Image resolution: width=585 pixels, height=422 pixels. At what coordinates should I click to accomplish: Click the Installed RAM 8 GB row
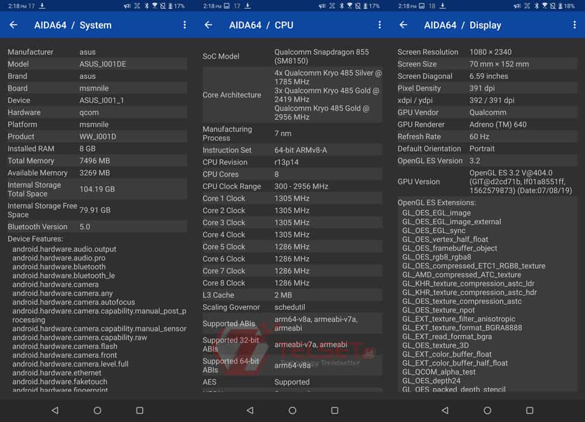pos(97,149)
